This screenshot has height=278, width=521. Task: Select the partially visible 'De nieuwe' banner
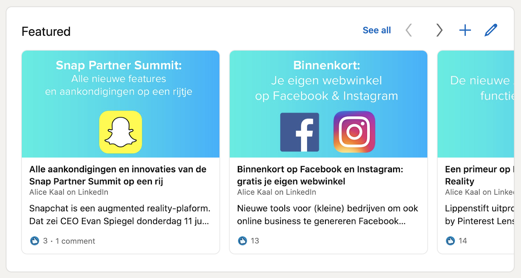click(476, 104)
